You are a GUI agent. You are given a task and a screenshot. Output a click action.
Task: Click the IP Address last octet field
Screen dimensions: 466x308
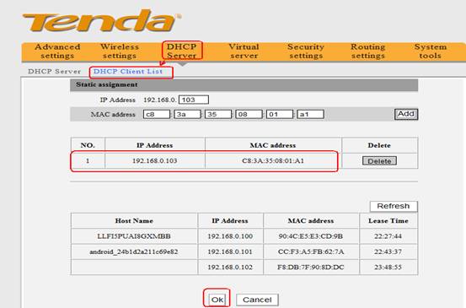(x=194, y=100)
